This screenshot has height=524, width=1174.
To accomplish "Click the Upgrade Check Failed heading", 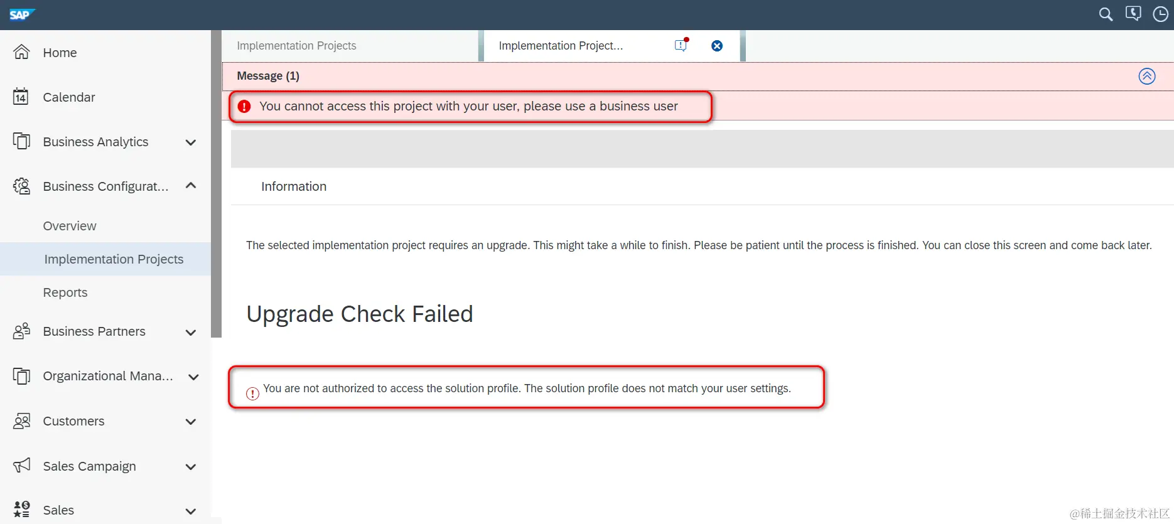I will (x=359, y=314).
